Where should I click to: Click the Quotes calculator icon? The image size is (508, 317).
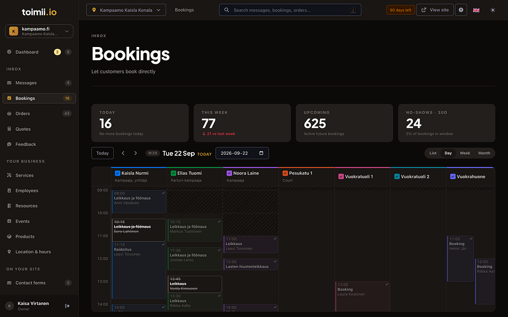coord(9,129)
